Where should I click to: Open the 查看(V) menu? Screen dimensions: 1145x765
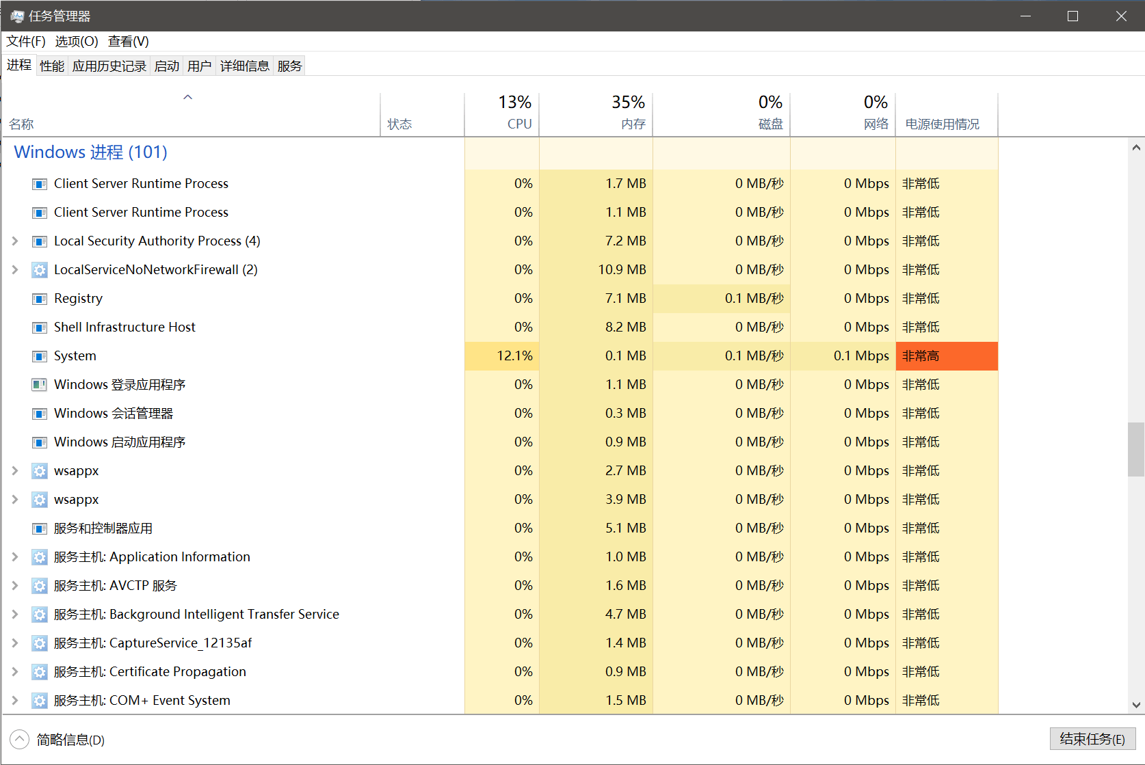coord(129,42)
